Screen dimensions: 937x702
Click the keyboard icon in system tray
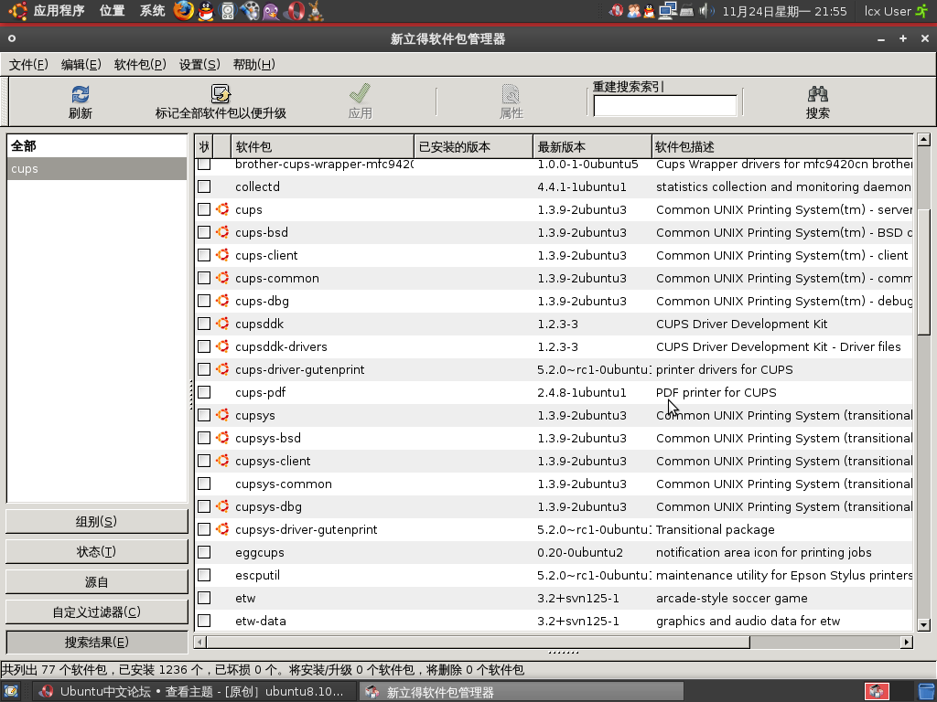(x=686, y=11)
